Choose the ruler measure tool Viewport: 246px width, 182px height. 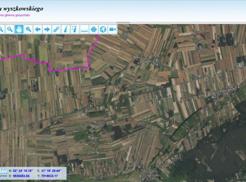(x=84, y=29)
